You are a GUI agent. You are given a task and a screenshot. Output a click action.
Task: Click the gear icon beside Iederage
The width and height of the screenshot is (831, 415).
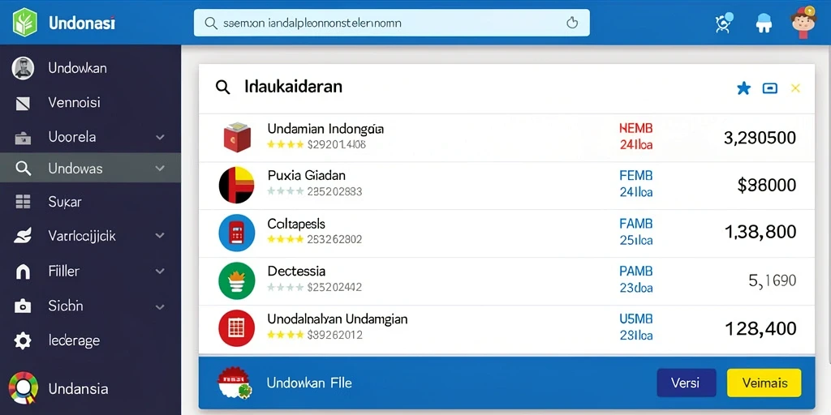23,340
